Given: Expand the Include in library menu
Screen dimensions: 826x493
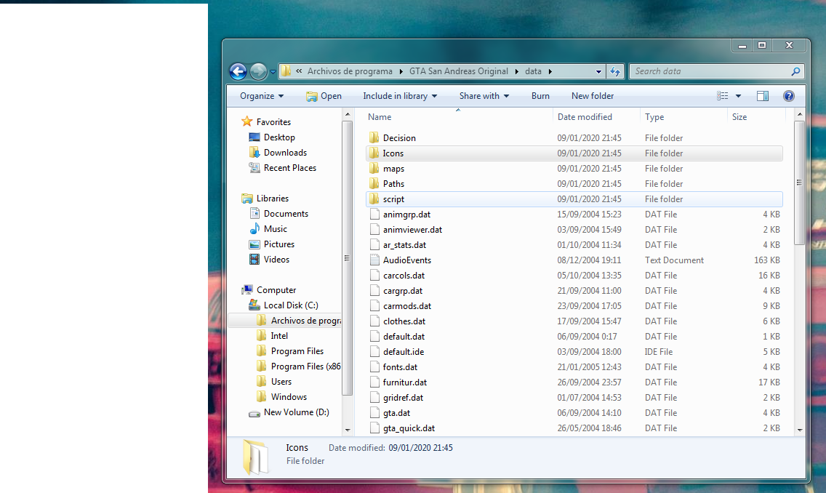Looking at the screenshot, I should coord(400,96).
